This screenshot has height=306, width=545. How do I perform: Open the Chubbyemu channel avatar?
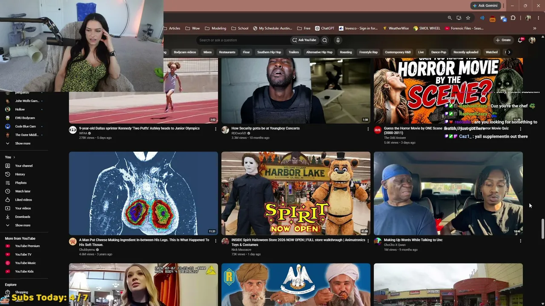click(73, 242)
